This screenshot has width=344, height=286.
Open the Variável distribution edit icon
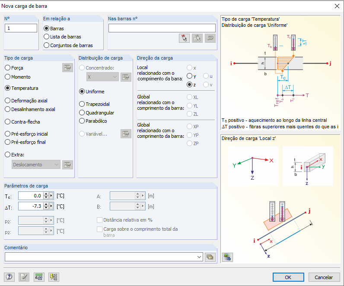126,134
